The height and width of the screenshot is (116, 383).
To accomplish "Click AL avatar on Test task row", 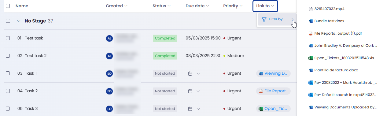I will 109,38.
